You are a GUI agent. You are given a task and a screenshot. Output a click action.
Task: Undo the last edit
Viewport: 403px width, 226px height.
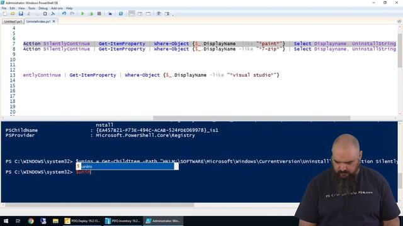[x=64, y=14]
